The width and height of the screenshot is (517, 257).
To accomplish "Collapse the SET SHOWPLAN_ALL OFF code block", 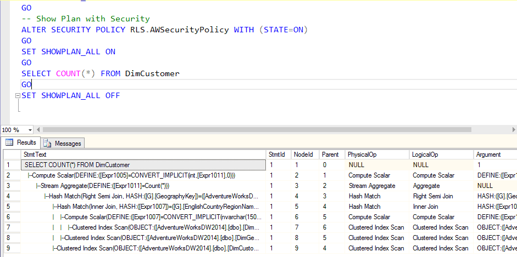I will 18,96.
